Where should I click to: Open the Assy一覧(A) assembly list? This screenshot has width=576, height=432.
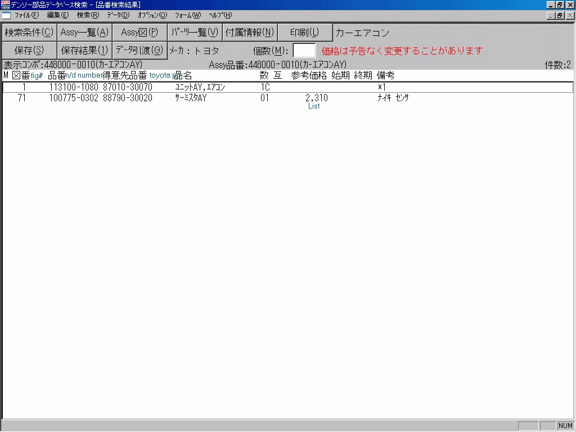[x=83, y=32]
